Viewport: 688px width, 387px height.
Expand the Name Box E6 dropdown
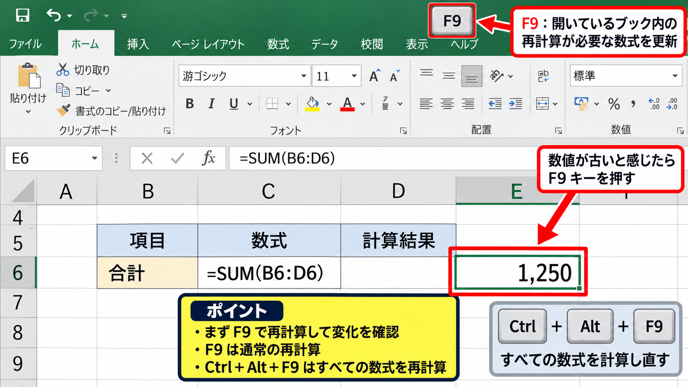pos(95,158)
